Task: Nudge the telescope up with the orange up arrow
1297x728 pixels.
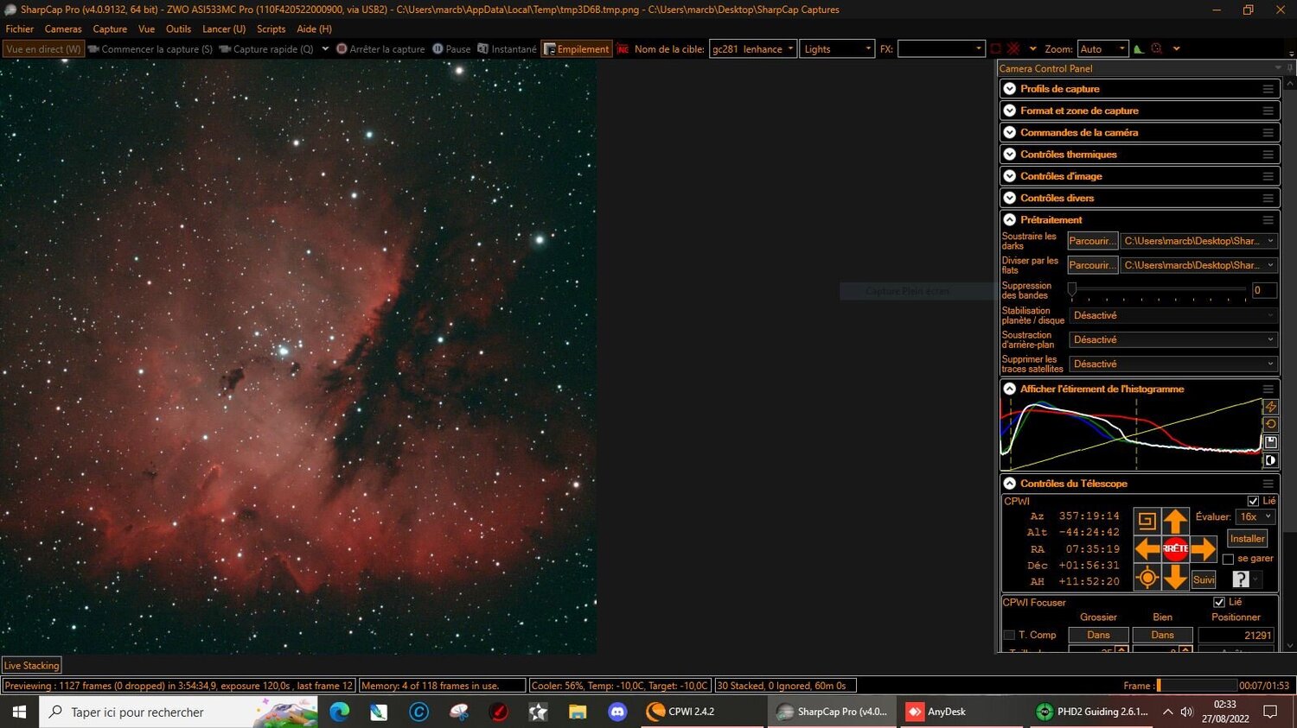Action: [1175, 519]
